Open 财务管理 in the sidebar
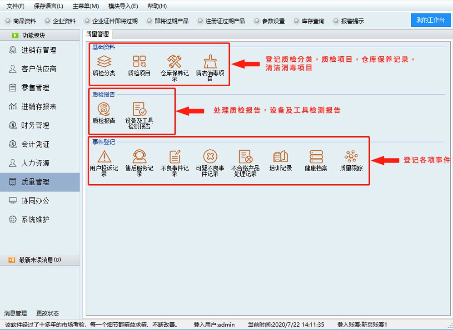This screenshot has width=453, height=330. tap(40, 125)
